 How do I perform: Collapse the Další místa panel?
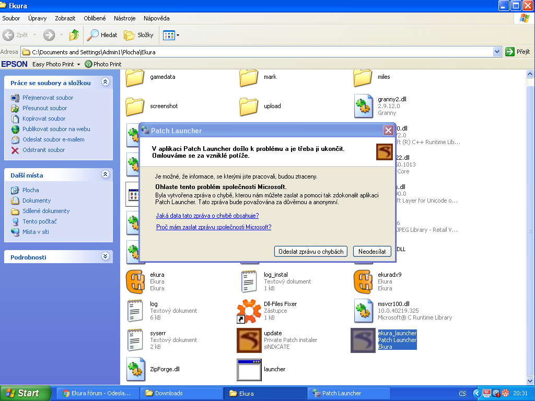tap(105, 175)
